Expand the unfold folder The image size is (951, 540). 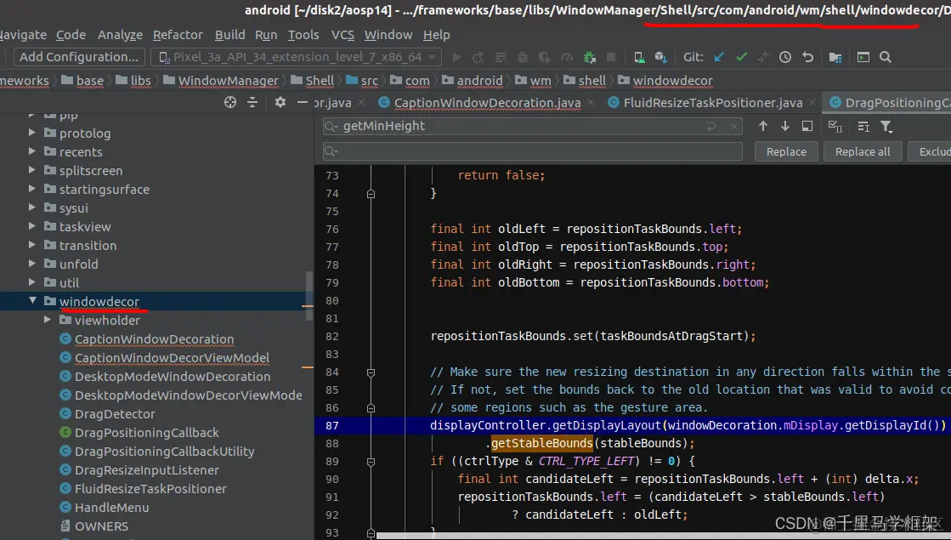click(x=31, y=264)
